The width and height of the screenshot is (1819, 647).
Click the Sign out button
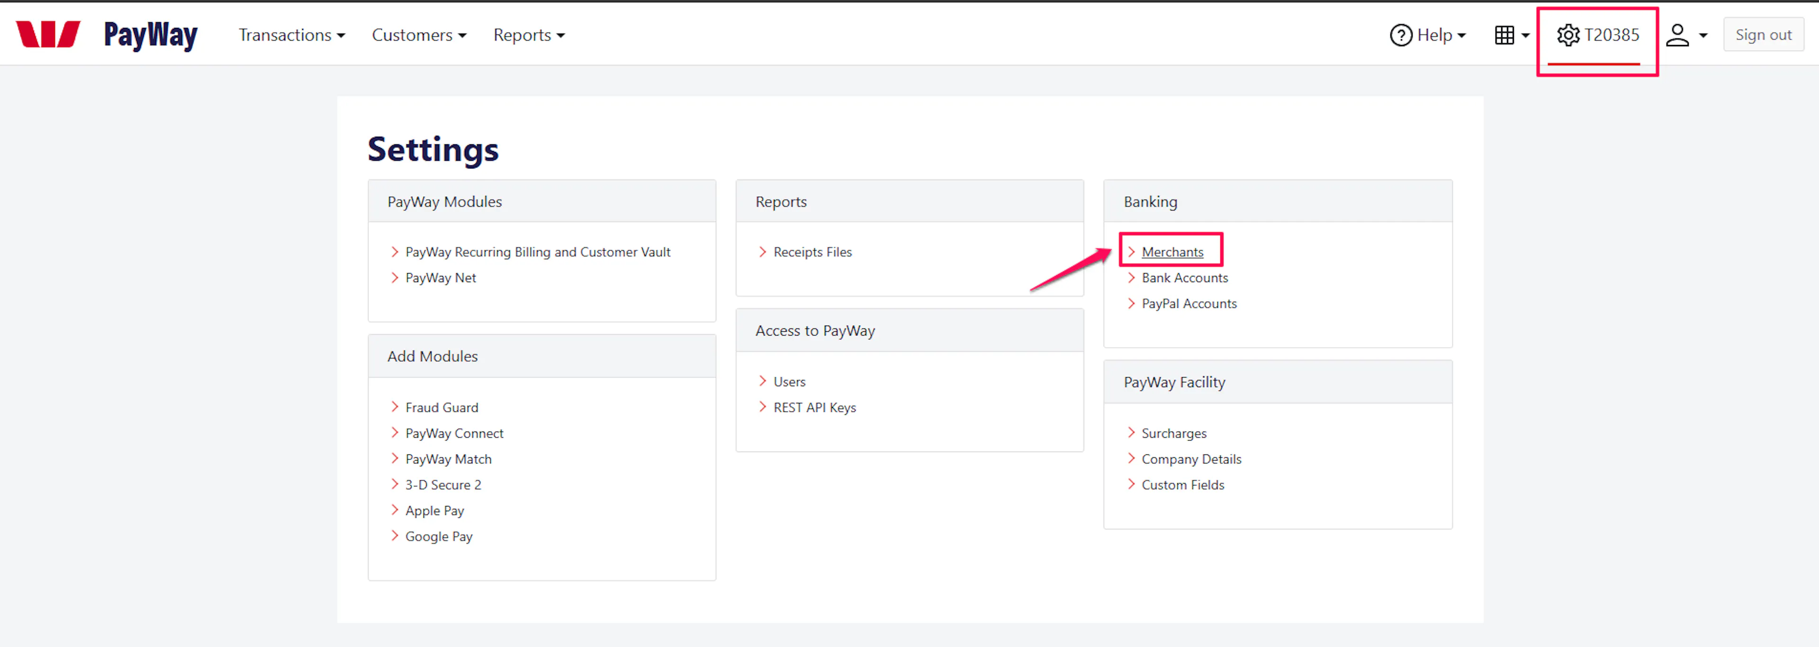(x=1763, y=35)
